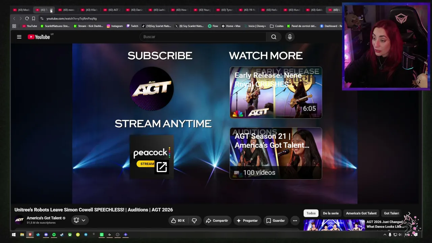Open OBS Studio from the taskbar
Screen dimensions: 432x243
(117, 235)
